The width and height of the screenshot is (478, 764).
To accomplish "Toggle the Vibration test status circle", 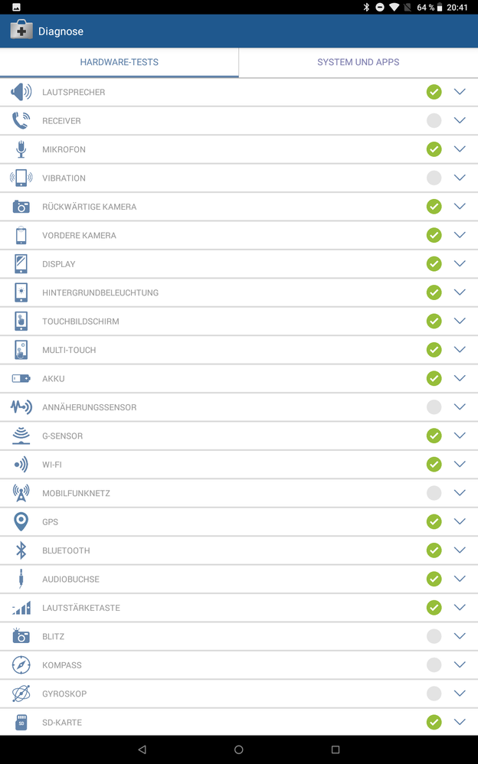I will (434, 178).
